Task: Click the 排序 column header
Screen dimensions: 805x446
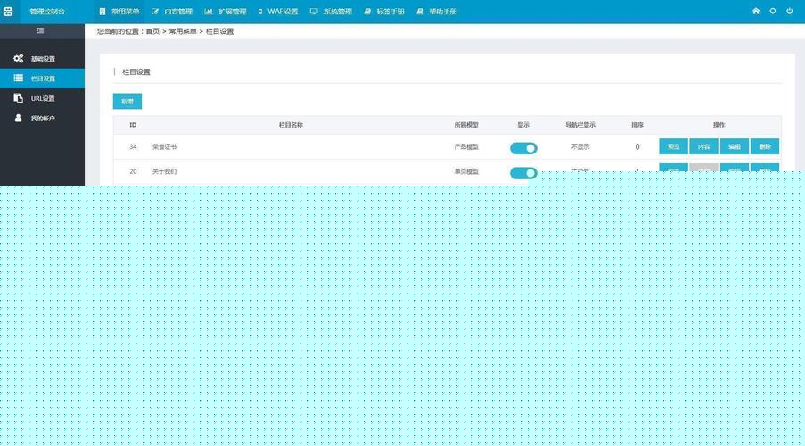Action: (x=637, y=124)
